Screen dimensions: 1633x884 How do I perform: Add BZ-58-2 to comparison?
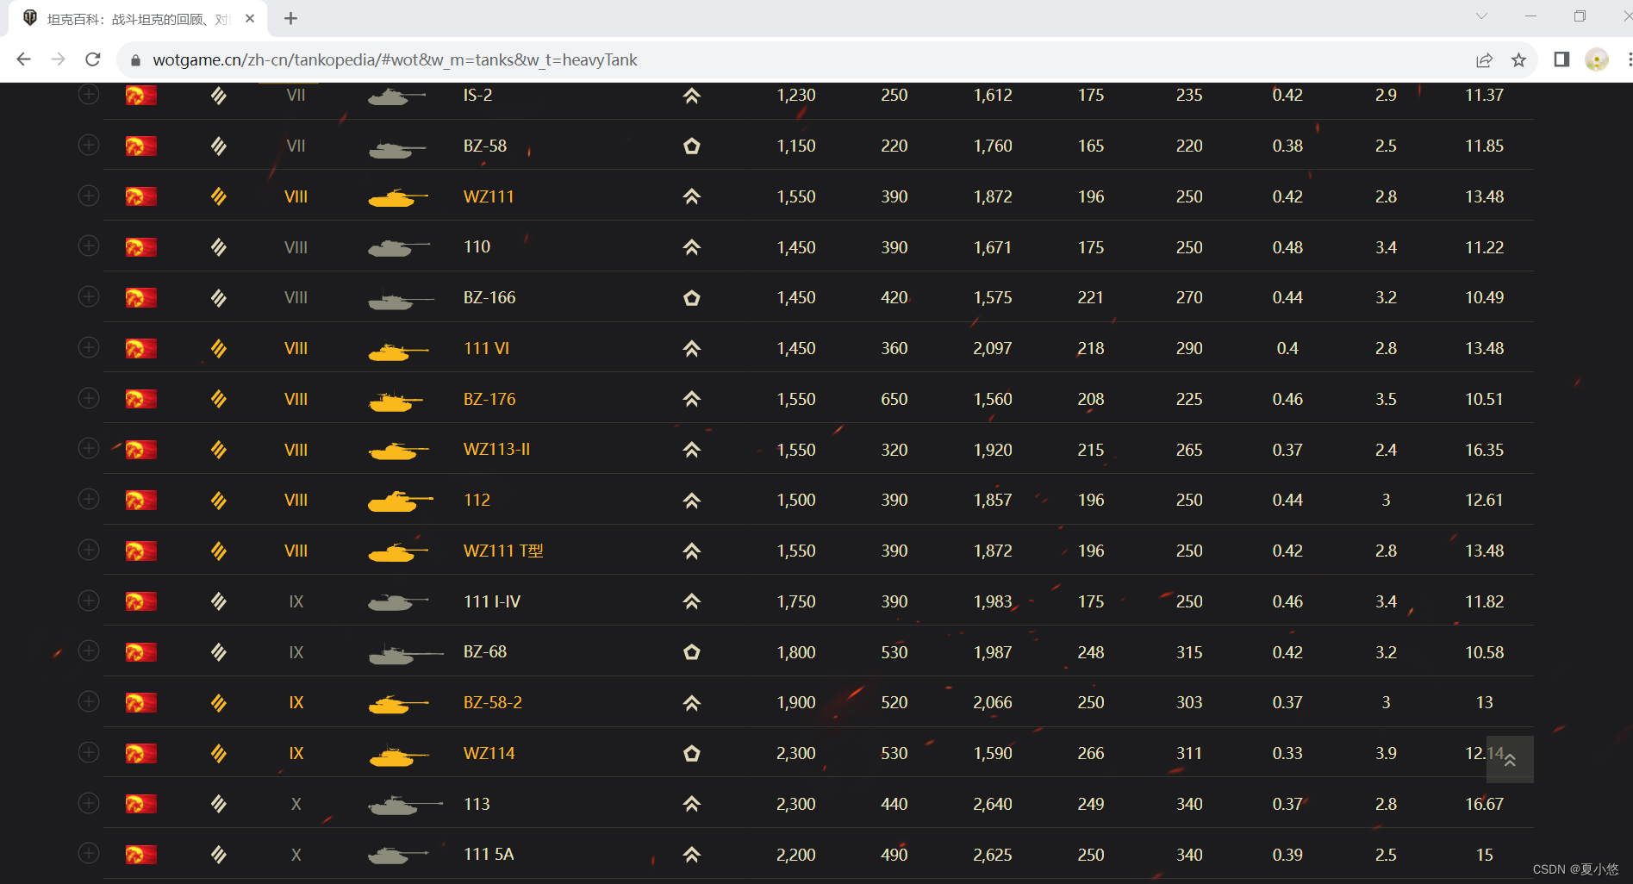pyautogui.click(x=89, y=702)
